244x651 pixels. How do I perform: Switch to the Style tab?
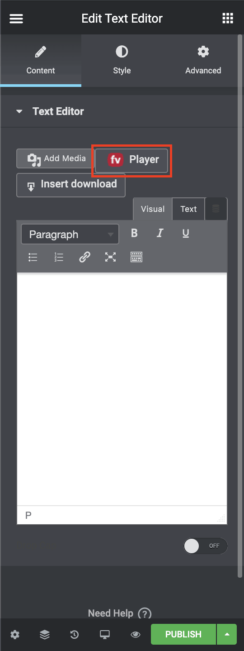click(122, 61)
